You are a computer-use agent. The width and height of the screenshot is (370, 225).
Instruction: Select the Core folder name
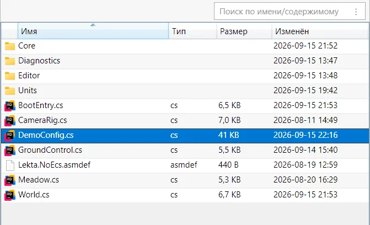click(x=26, y=46)
